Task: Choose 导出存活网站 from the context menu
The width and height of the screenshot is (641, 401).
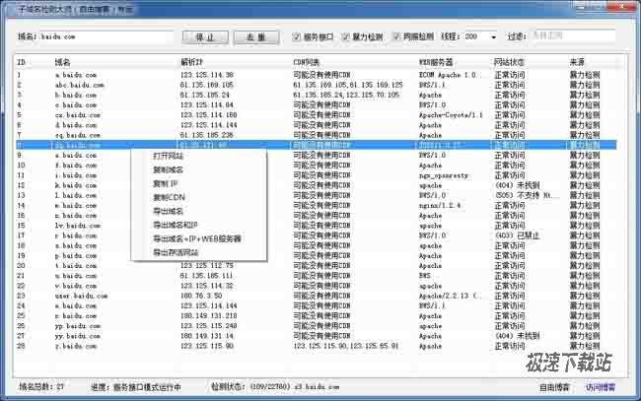Action: (176, 253)
